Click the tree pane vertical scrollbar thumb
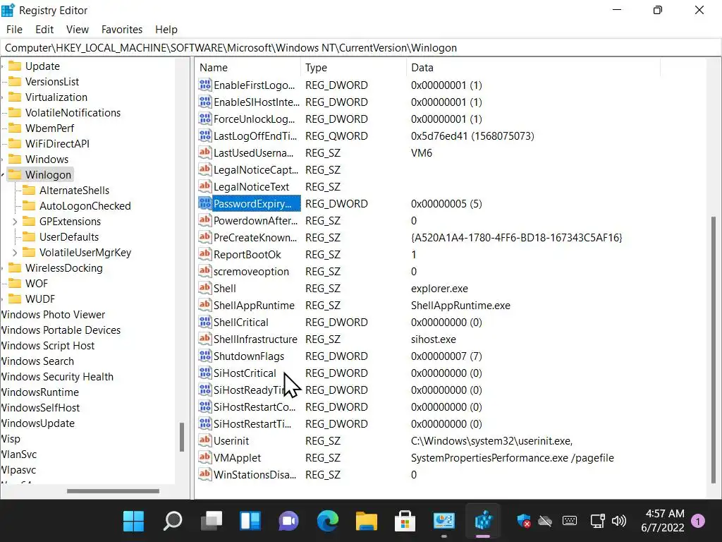Image resolution: width=722 pixels, height=542 pixels. [x=182, y=437]
